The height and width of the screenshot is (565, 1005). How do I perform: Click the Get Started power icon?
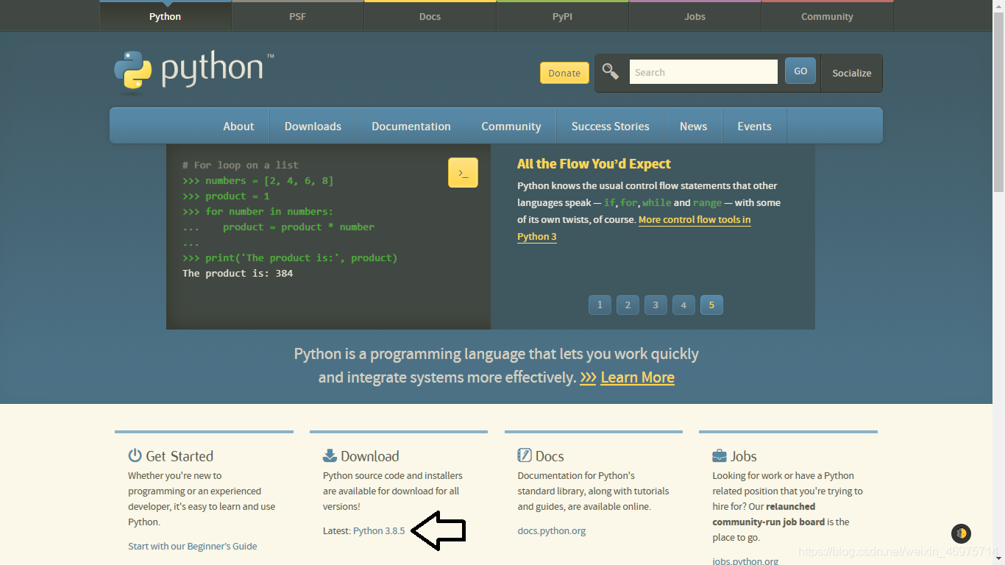click(x=135, y=455)
